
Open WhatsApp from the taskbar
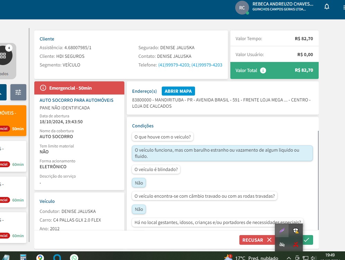[x=74, y=258]
